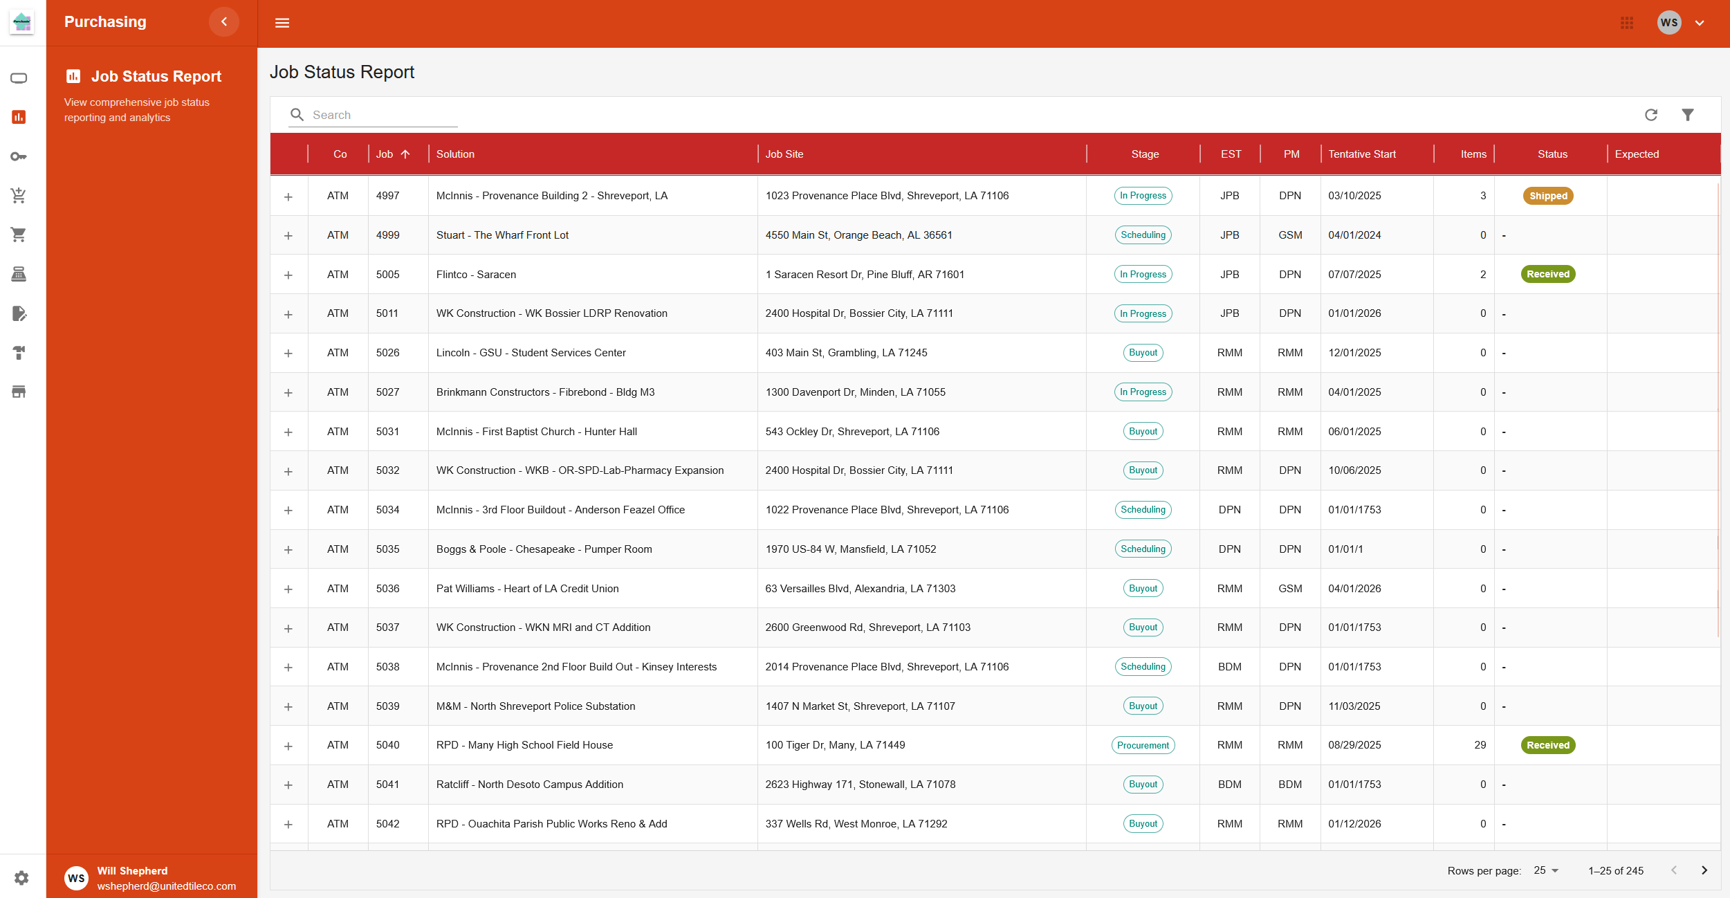Select the key icon in the sidebar
This screenshot has height=898, width=1730.
pyautogui.click(x=19, y=156)
